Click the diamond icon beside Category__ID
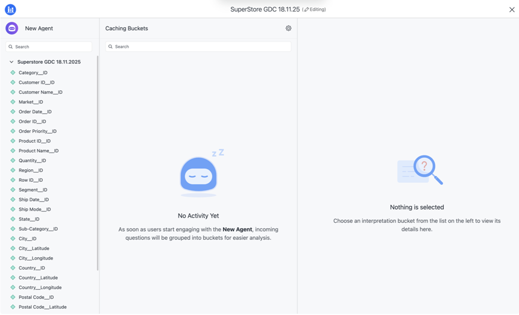Image resolution: width=519 pixels, height=315 pixels. point(13,73)
